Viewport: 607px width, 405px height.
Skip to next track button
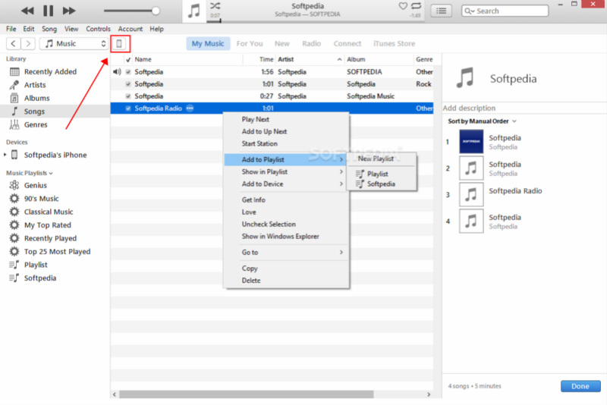coord(69,11)
